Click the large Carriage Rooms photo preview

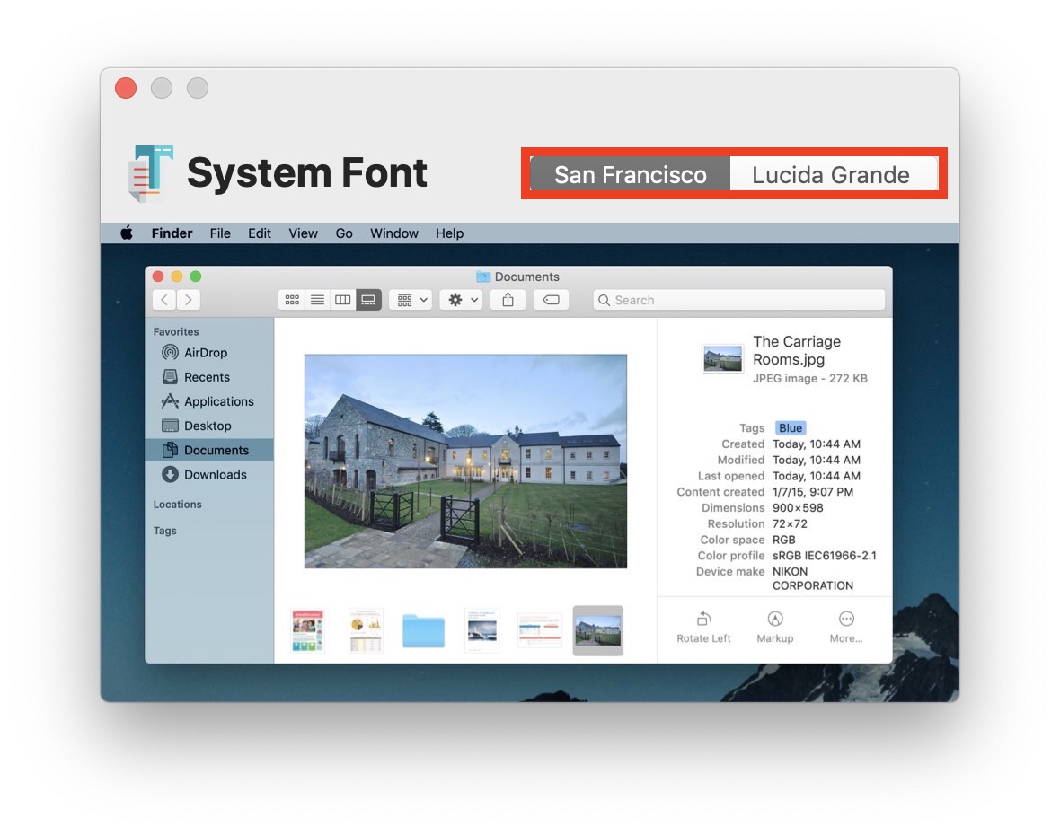(466, 461)
